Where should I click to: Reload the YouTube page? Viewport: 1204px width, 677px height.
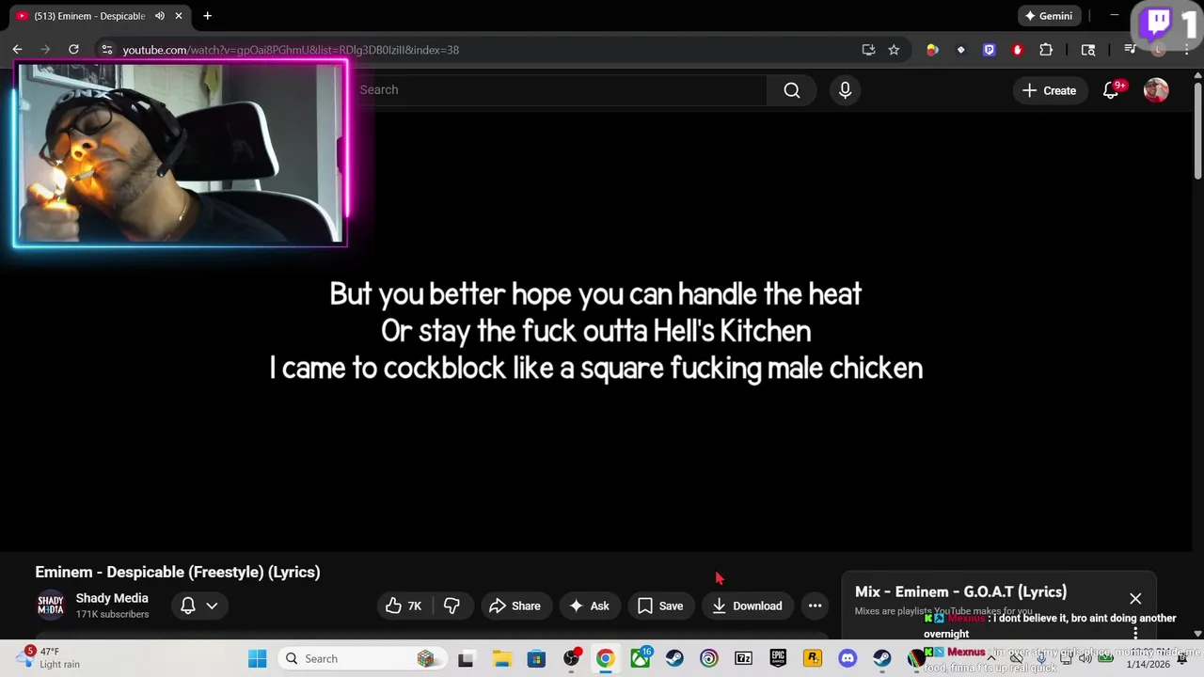point(73,50)
